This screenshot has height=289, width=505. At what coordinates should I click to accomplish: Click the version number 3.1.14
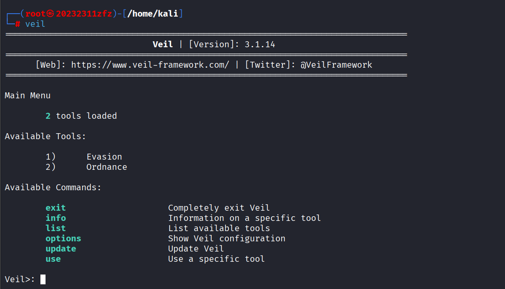[x=260, y=44]
